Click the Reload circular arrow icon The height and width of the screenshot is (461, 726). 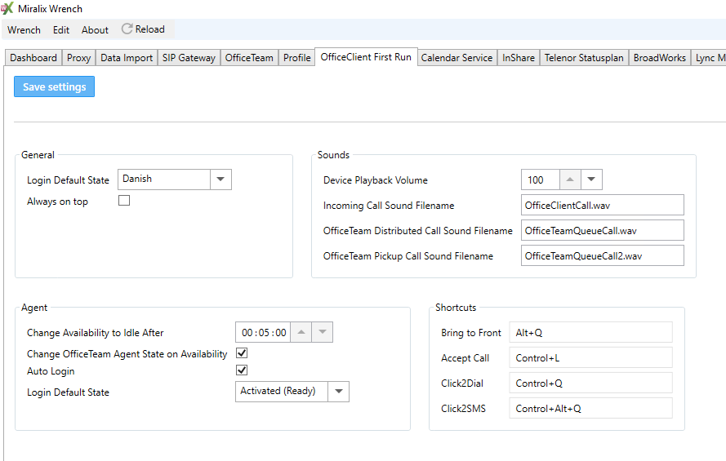point(127,29)
